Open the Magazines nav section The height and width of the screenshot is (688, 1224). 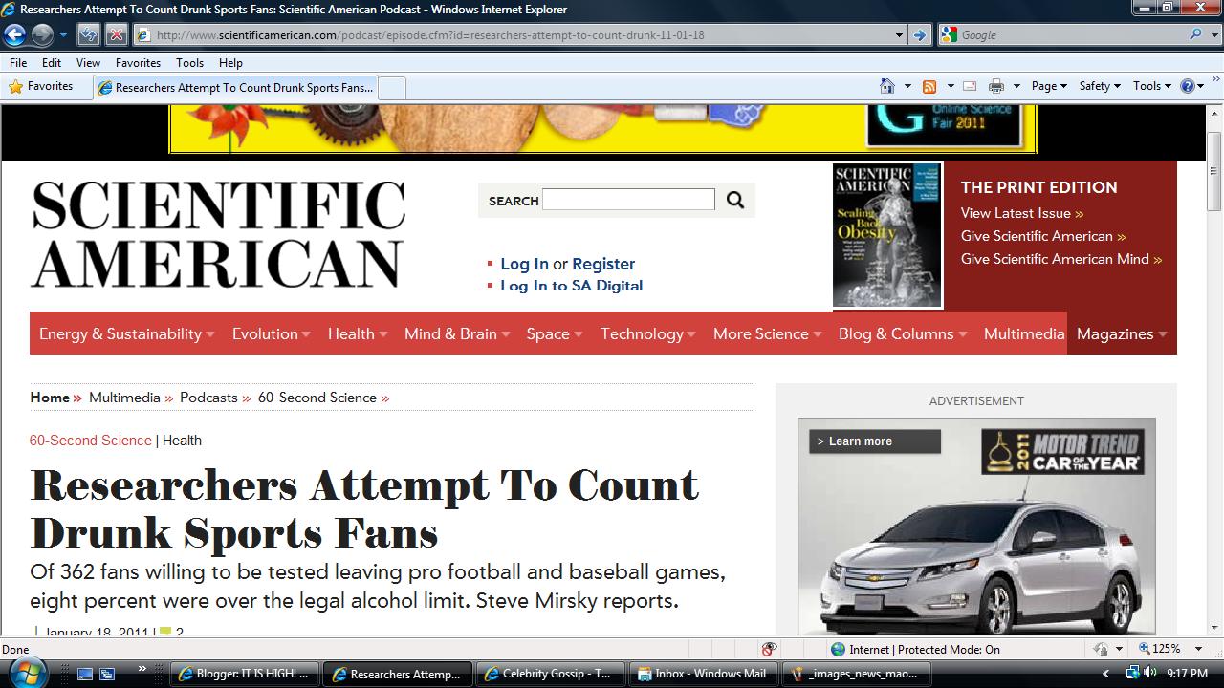point(1122,333)
